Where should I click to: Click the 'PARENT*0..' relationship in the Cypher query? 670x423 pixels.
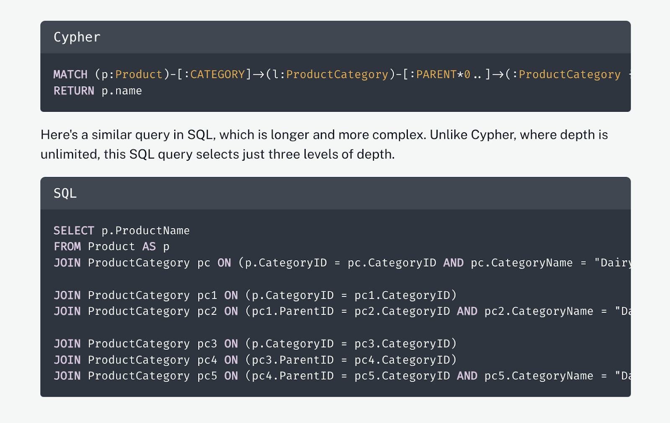[449, 74]
